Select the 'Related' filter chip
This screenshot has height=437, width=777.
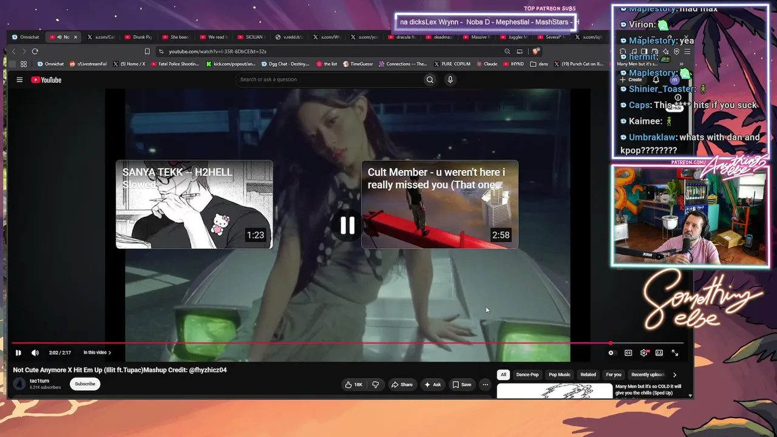pos(588,375)
